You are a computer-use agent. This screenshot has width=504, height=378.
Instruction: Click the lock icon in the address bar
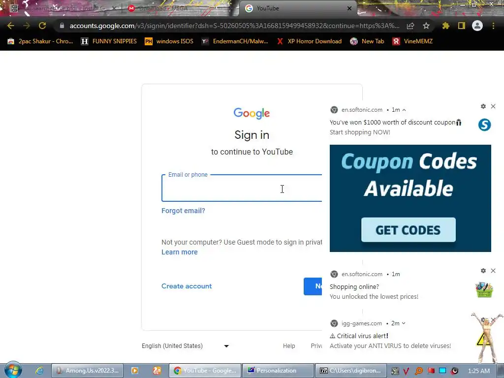tap(62, 26)
